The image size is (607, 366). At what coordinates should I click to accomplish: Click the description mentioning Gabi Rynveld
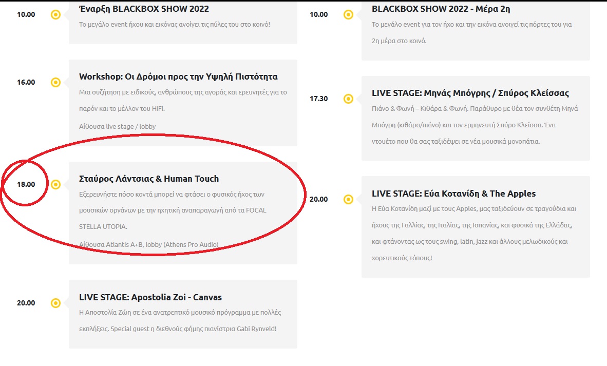coord(180,321)
